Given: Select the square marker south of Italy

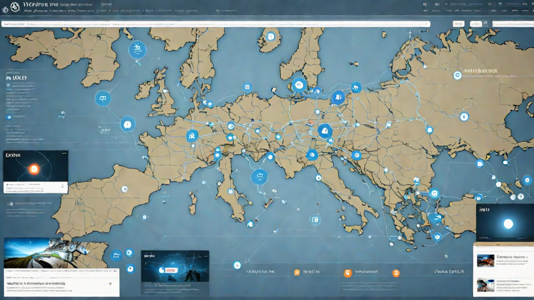Looking at the screenshot, I should coord(315,220).
